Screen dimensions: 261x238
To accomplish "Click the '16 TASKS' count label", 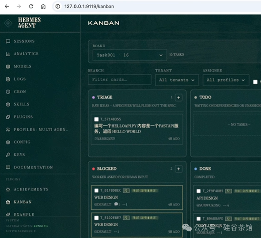I will (177, 54).
